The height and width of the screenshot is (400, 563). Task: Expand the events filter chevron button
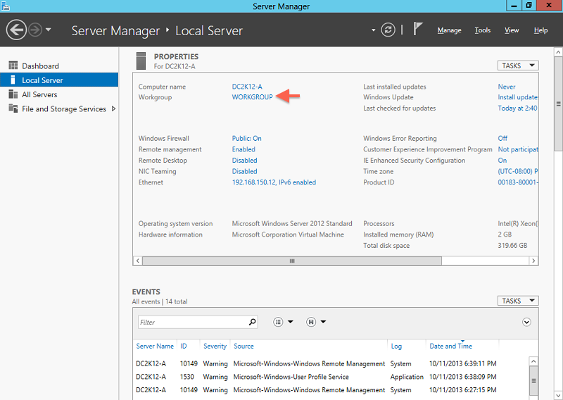click(x=526, y=322)
